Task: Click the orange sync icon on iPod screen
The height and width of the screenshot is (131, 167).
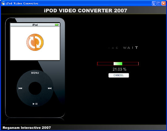Action: click(x=35, y=42)
